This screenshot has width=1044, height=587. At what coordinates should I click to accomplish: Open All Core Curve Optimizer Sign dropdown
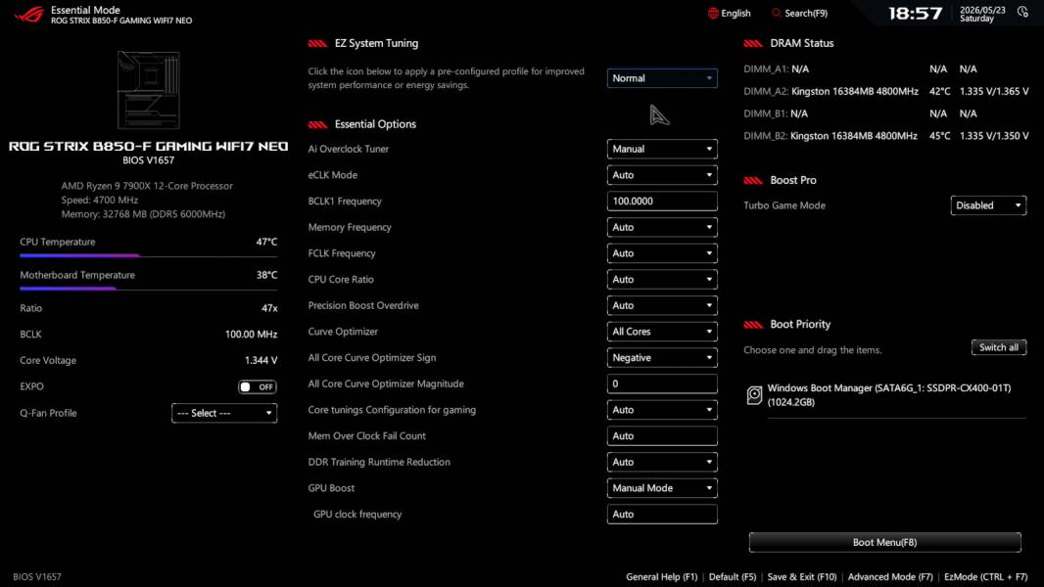[662, 358]
